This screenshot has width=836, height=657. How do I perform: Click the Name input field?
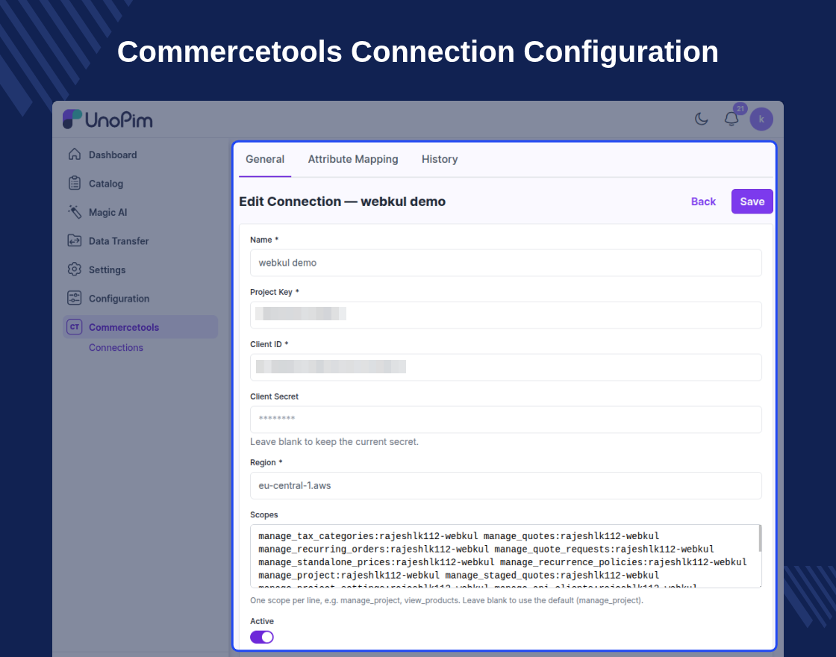pyautogui.click(x=506, y=263)
